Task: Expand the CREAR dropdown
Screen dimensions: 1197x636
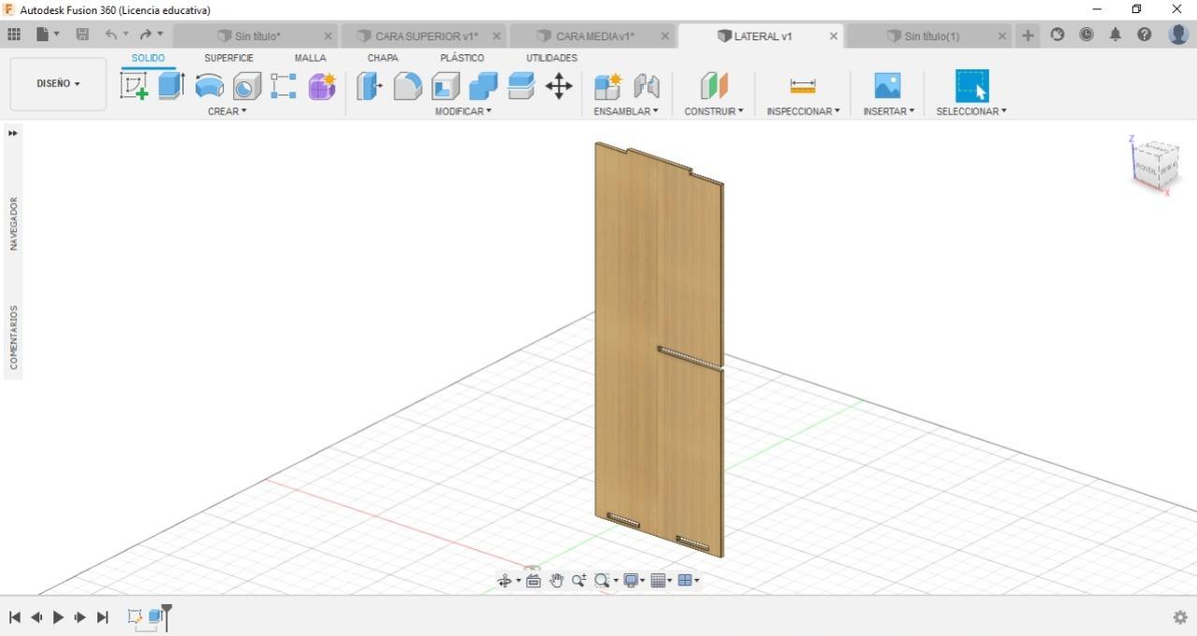Action: (x=227, y=111)
